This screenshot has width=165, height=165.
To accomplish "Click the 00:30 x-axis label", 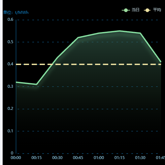I will 57,158.
